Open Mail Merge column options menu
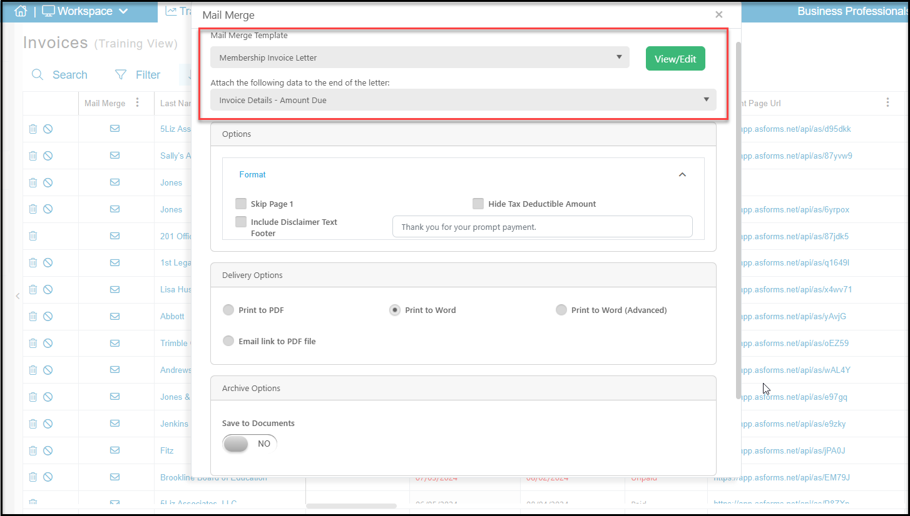The height and width of the screenshot is (516, 910). tap(138, 103)
